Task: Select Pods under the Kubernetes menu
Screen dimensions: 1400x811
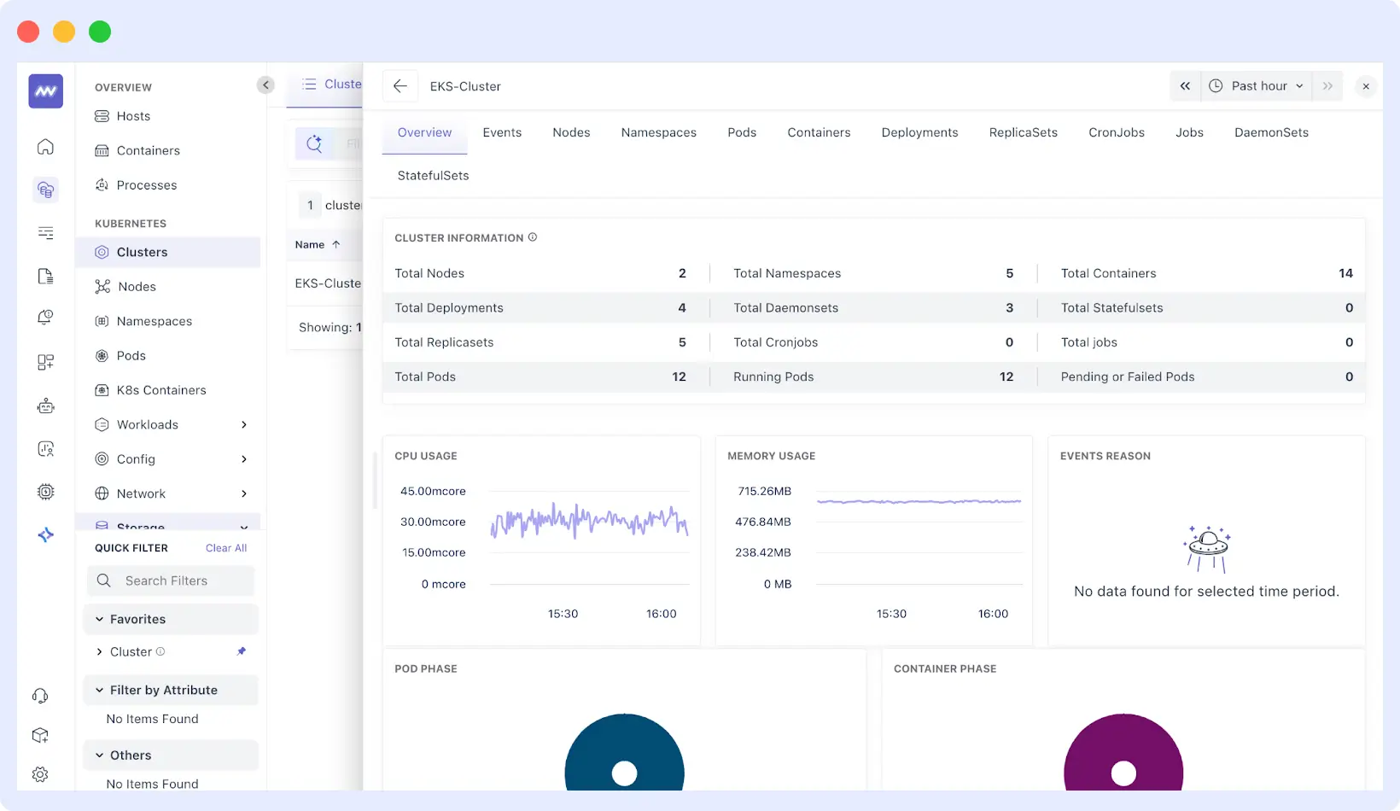Action: [x=130, y=355]
